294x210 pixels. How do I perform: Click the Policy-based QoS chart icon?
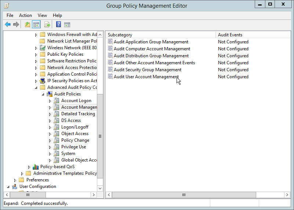click(36, 167)
